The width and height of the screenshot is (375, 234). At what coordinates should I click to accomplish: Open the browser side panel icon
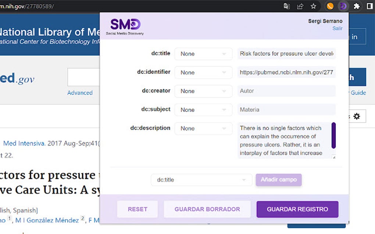(x=370, y=6)
